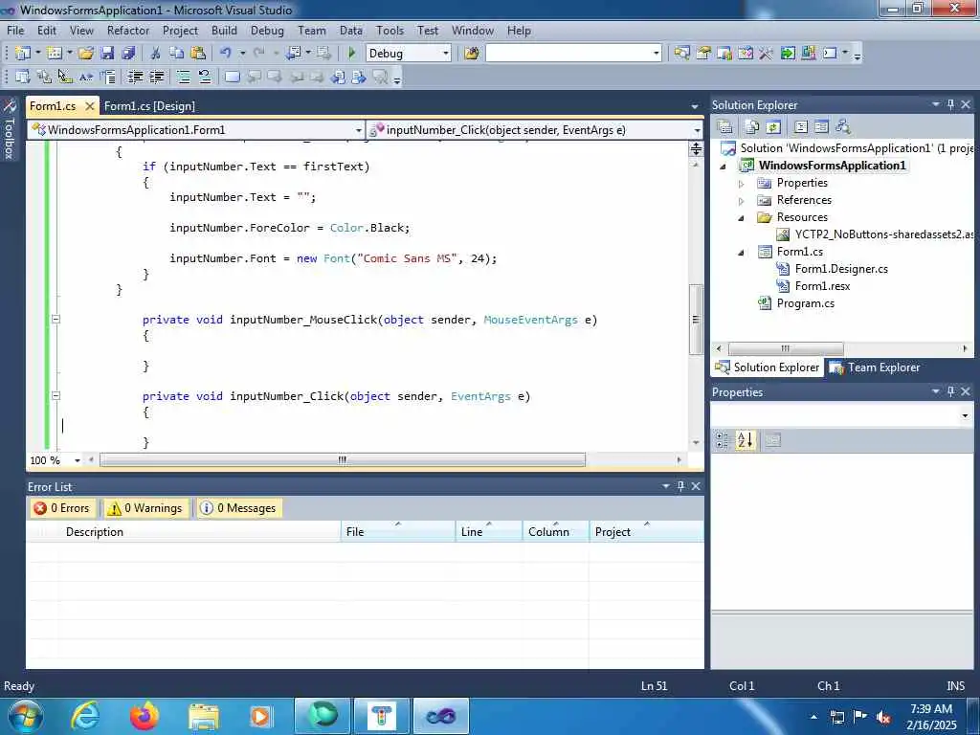Screen dimensions: 980x735
Task: Open the Refactor menu
Action: click(128, 30)
